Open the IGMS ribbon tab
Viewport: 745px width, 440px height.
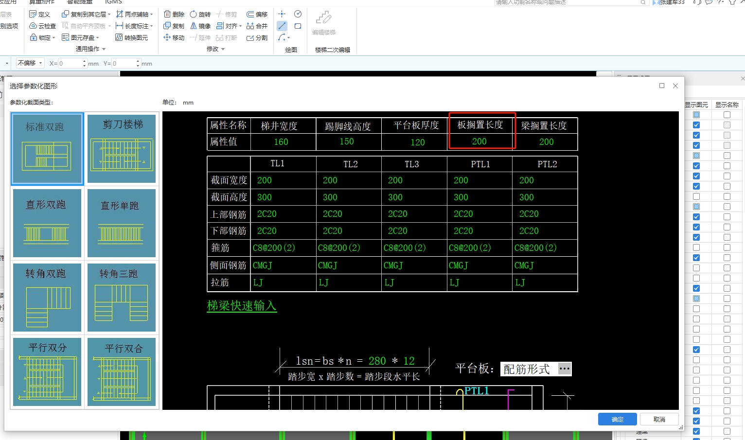pos(113,2)
